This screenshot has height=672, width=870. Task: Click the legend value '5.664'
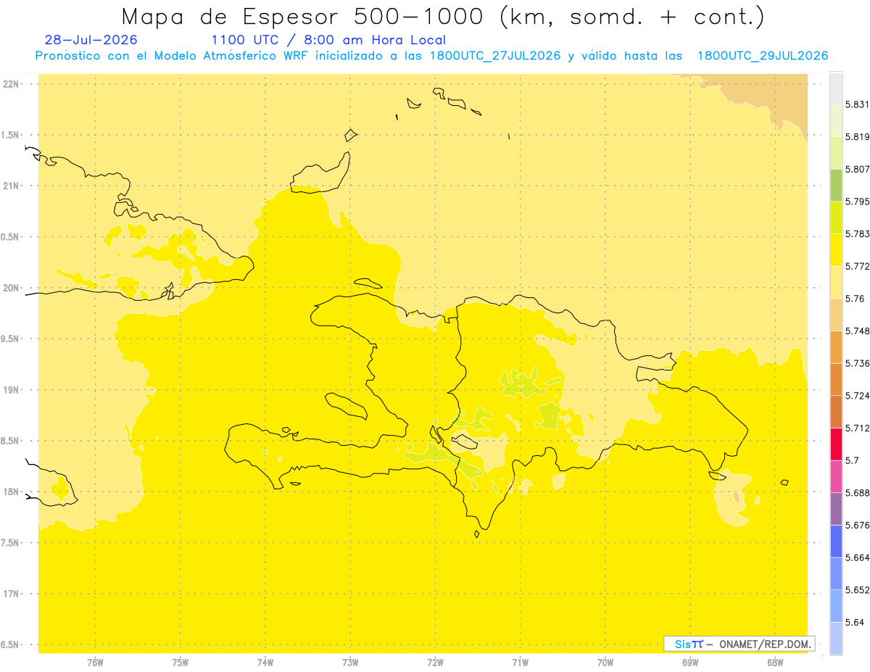(858, 557)
